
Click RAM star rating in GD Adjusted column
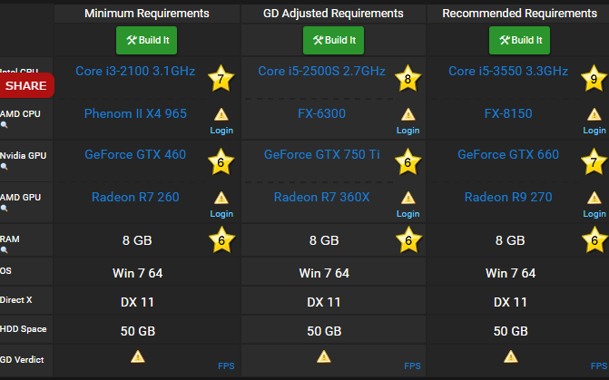[x=408, y=239]
